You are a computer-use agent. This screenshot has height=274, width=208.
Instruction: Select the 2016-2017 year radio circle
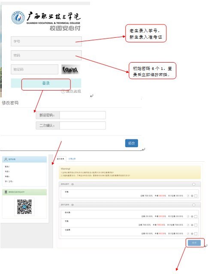(x=194, y=184)
